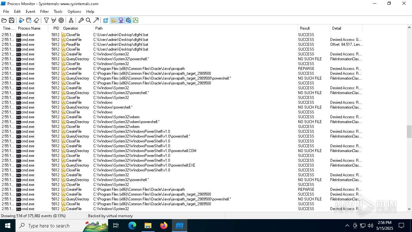This screenshot has height=232, width=412.
Task: Click the taskbar clock showing 2:56 PM
Action: 384,226
